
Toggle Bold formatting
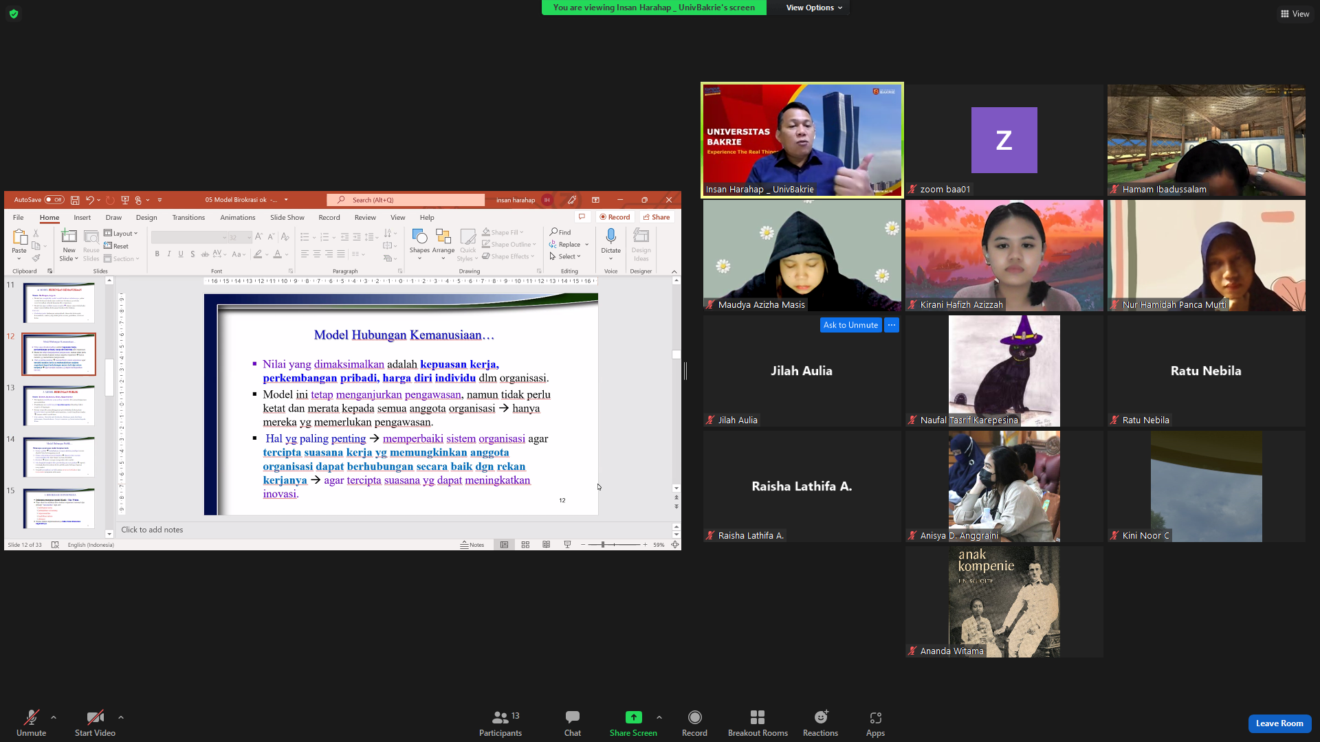pyautogui.click(x=157, y=254)
